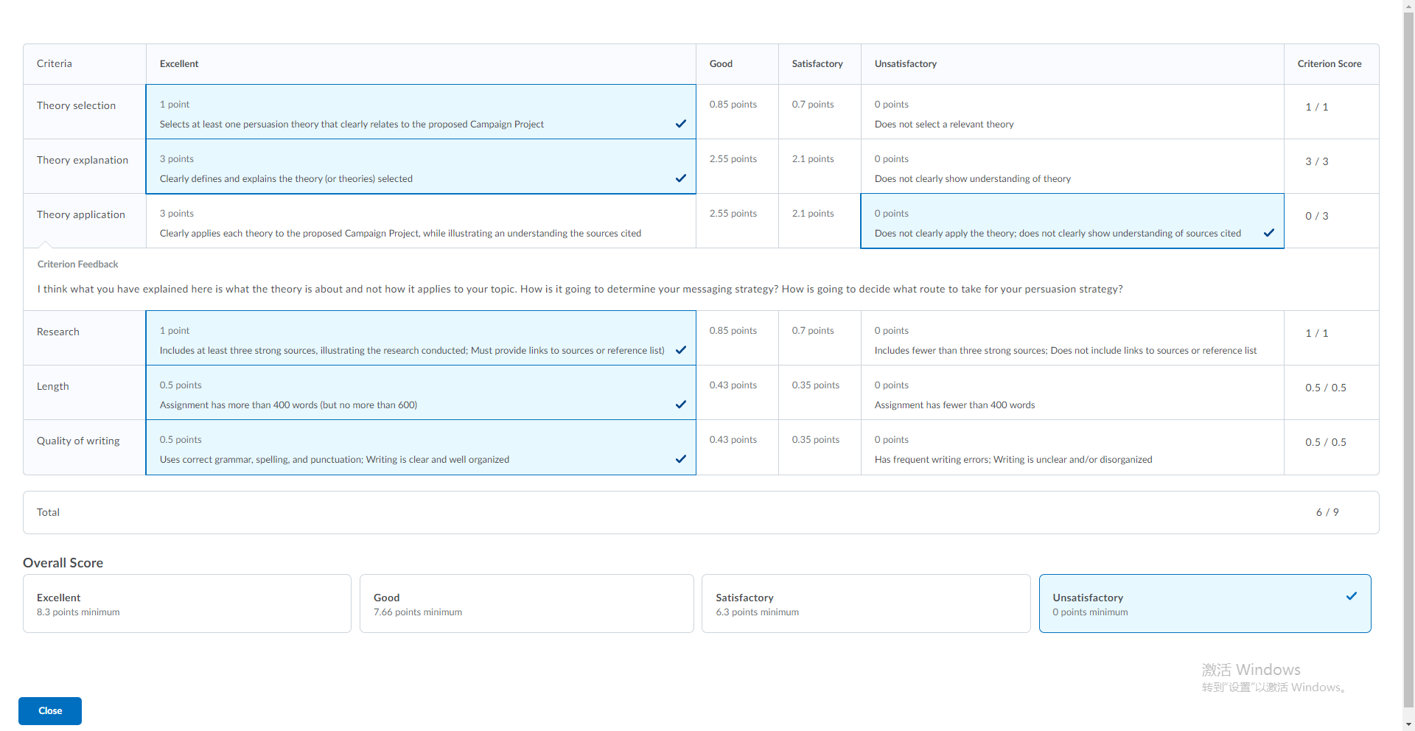Click the page's vertical scrollbar
Viewport: 1415px width, 731px height.
[1408, 361]
